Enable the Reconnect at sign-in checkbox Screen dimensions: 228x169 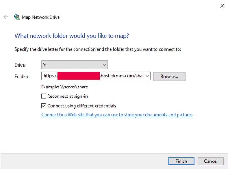(44, 96)
